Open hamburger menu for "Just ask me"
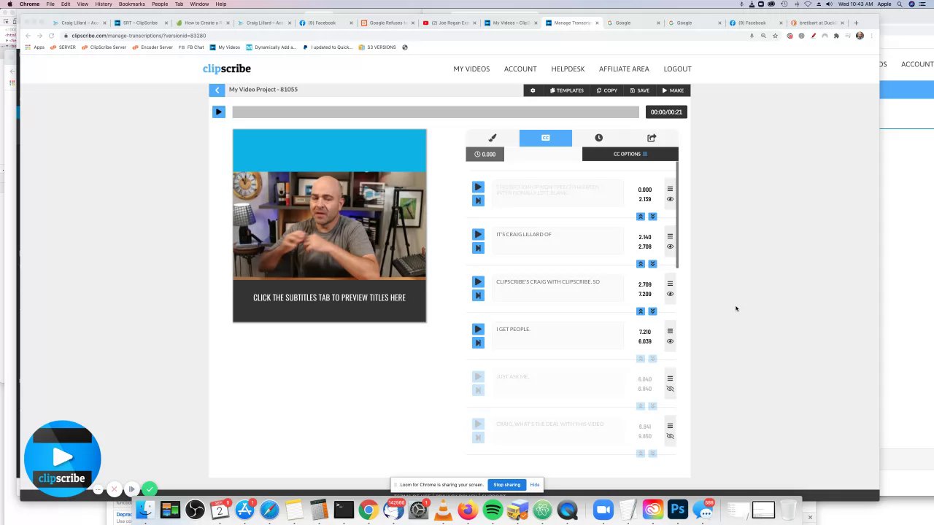The height and width of the screenshot is (525, 934). coord(670,378)
